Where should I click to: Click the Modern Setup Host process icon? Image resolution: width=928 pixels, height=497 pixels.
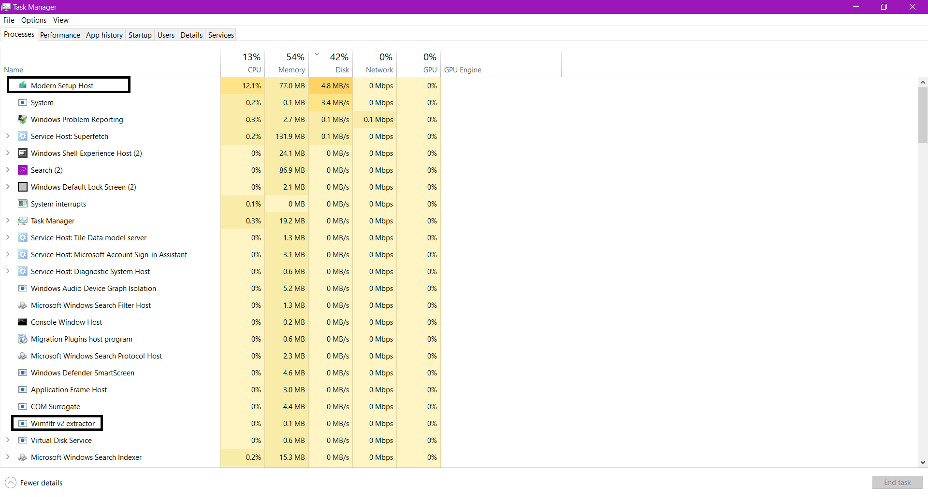23,85
